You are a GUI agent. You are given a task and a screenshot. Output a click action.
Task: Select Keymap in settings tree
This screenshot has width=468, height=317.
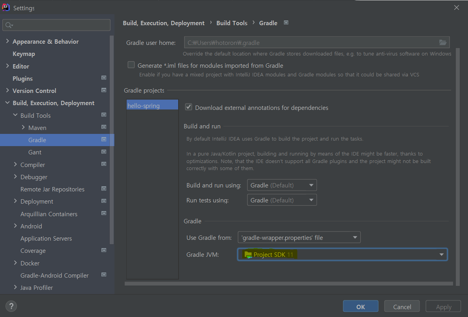pos(24,54)
